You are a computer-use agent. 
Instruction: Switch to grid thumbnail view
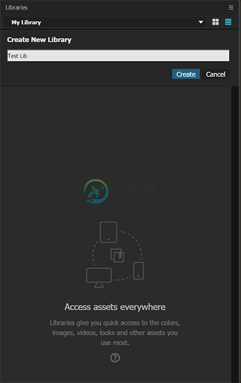point(215,22)
